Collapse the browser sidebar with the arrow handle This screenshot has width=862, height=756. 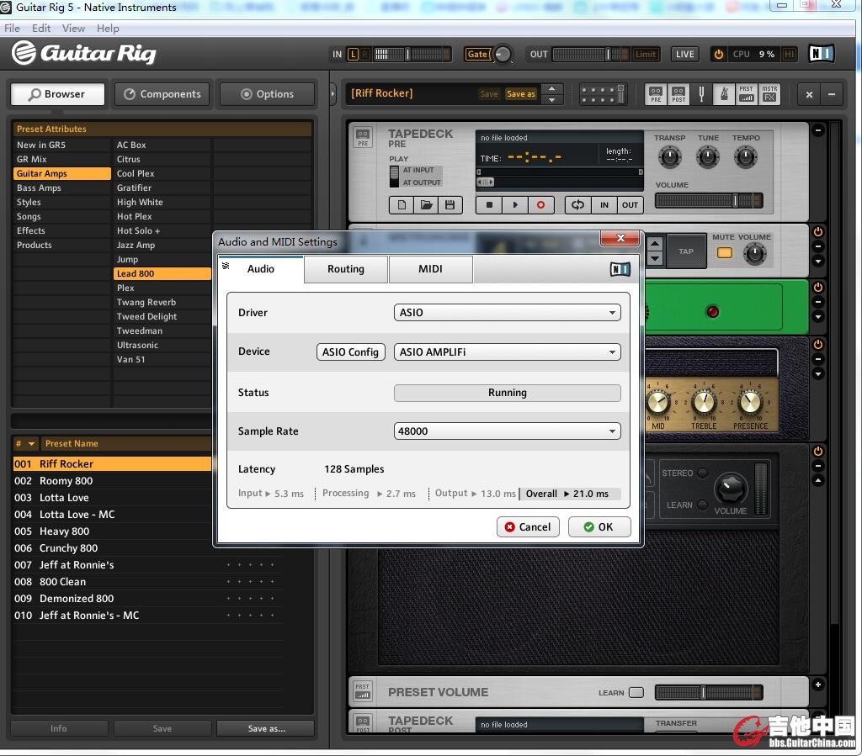point(333,94)
